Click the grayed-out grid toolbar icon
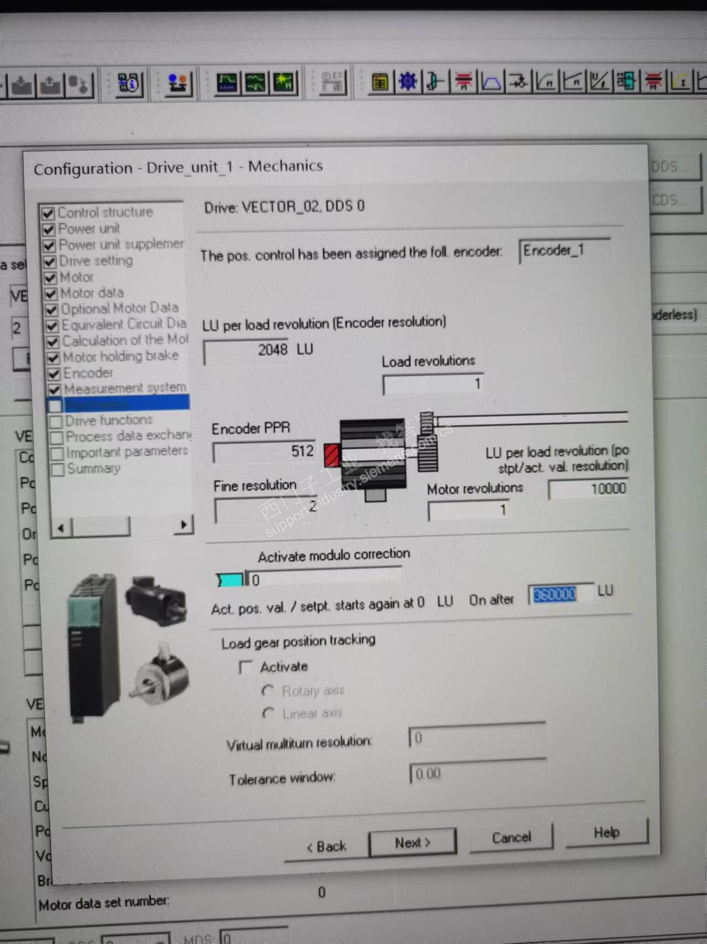 point(333,83)
